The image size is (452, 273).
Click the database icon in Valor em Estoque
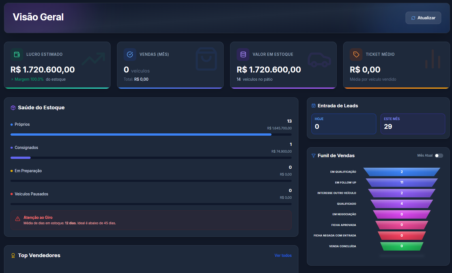click(x=243, y=54)
